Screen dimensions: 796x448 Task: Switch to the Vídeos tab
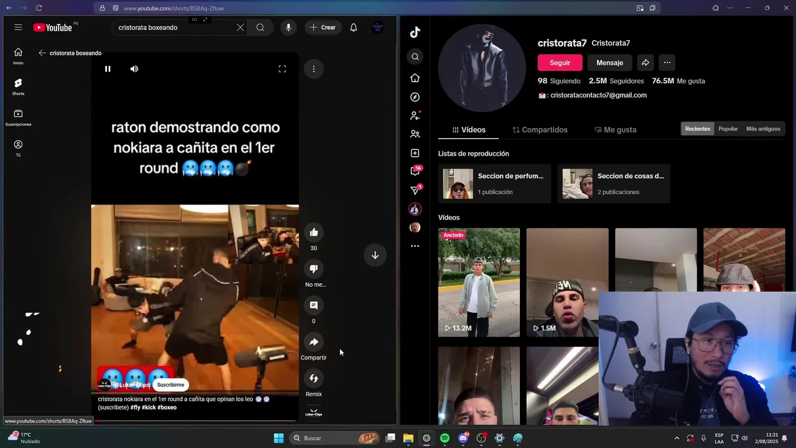click(x=469, y=129)
